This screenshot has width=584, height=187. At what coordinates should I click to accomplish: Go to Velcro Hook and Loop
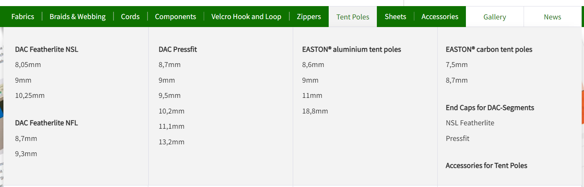[246, 17]
